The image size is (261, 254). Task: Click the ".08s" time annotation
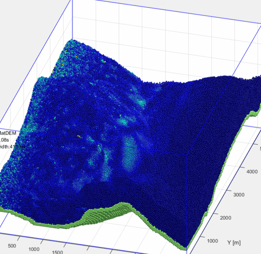coord(5,140)
